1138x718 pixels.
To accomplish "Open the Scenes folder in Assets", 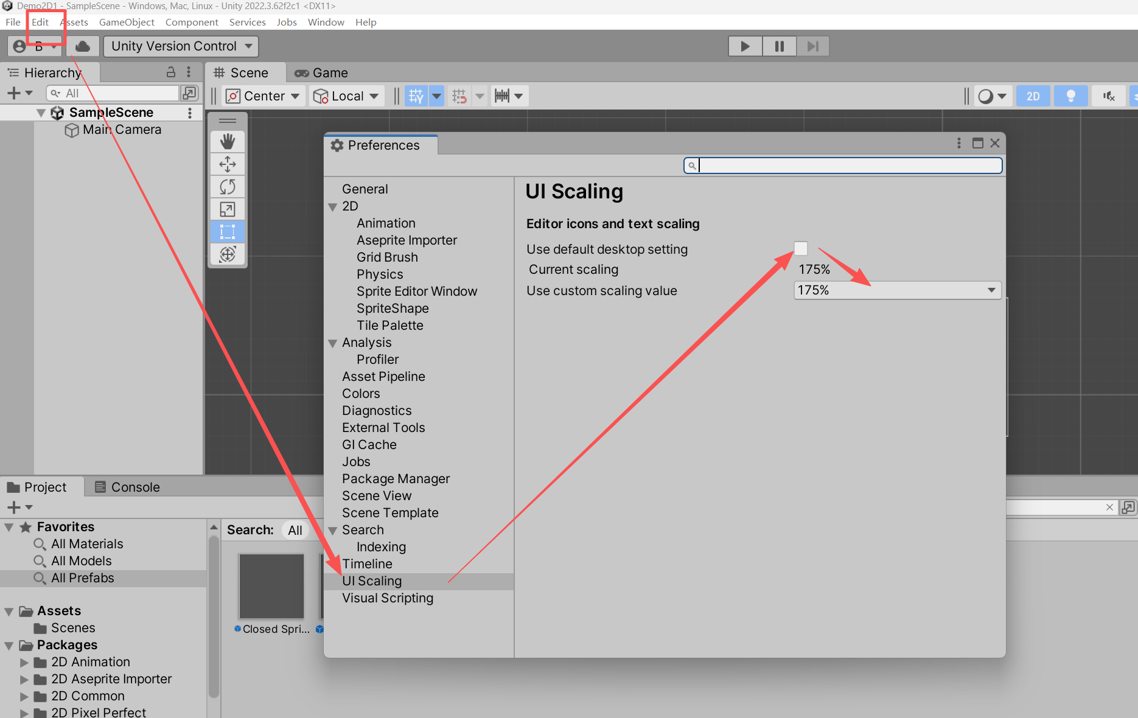I will (x=73, y=628).
